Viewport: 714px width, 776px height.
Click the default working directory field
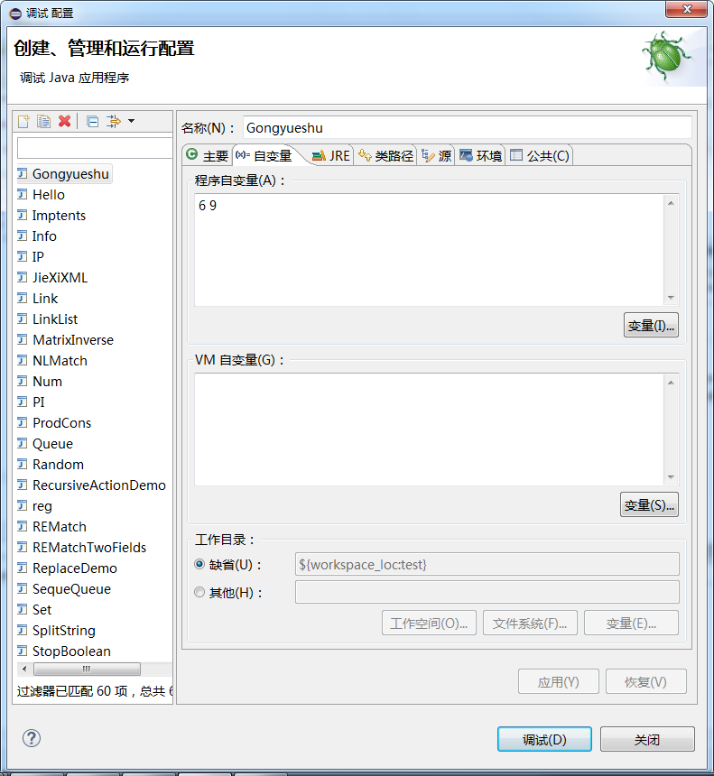click(x=487, y=564)
